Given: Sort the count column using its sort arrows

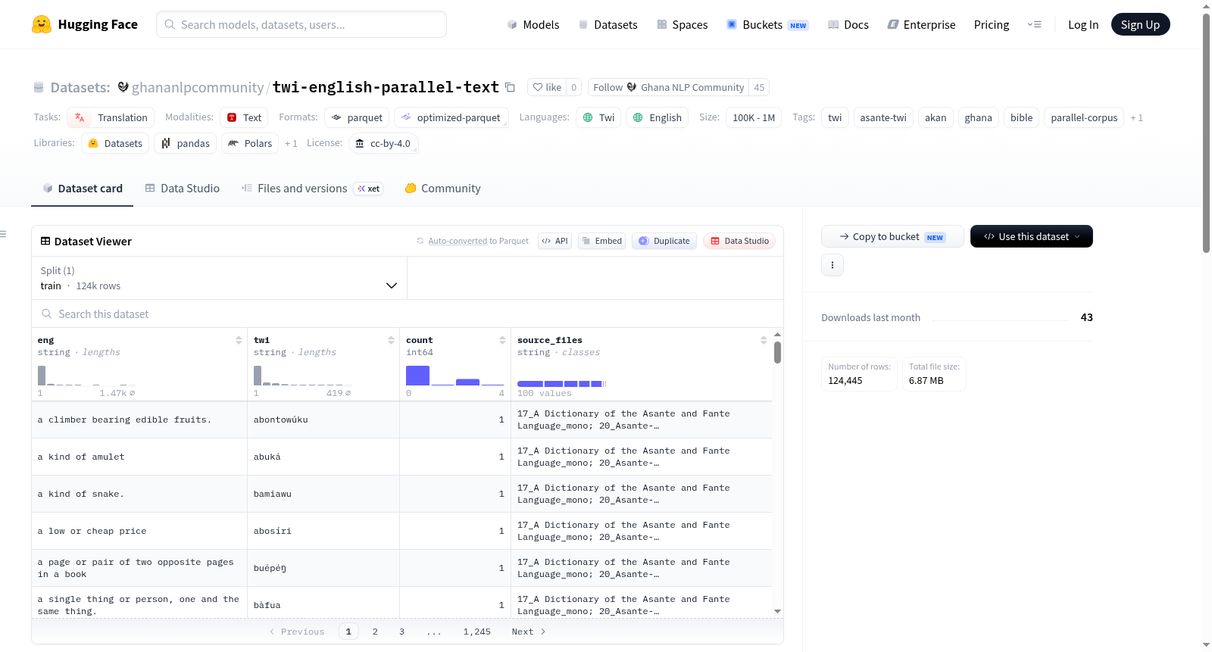Looking at the screenshot, I should (x=502, y=340).
